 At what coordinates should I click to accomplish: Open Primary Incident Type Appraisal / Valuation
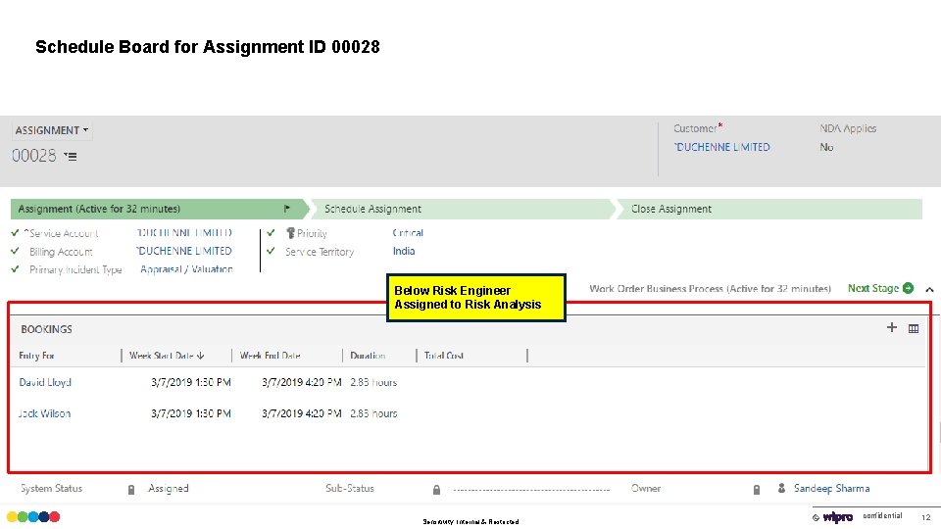(x=186, y=269)
